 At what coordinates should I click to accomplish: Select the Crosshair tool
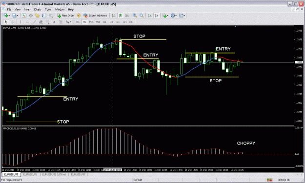coord(13,22)
